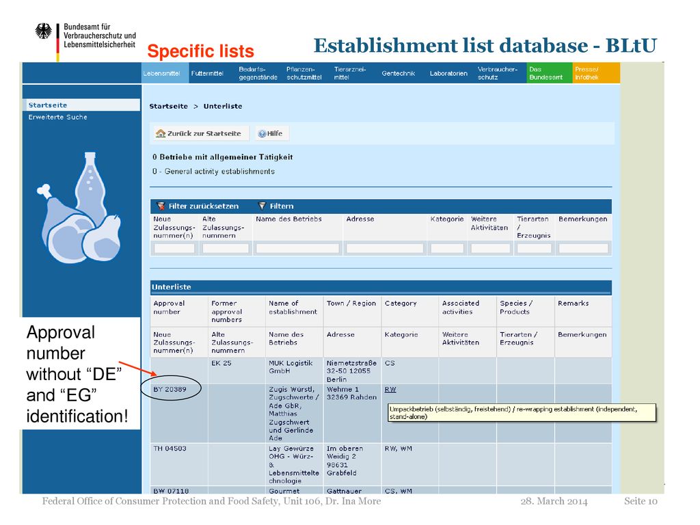Click the CS category of MUK Logistik
Image resolution: width=700 pixels, height=525 pixels.
click(x=390, y=363)
